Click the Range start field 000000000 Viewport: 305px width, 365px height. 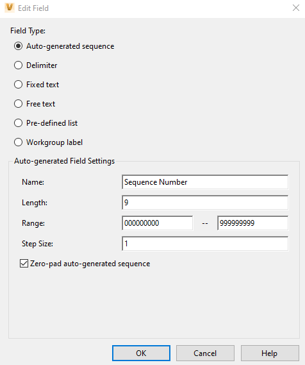point(158,223)
